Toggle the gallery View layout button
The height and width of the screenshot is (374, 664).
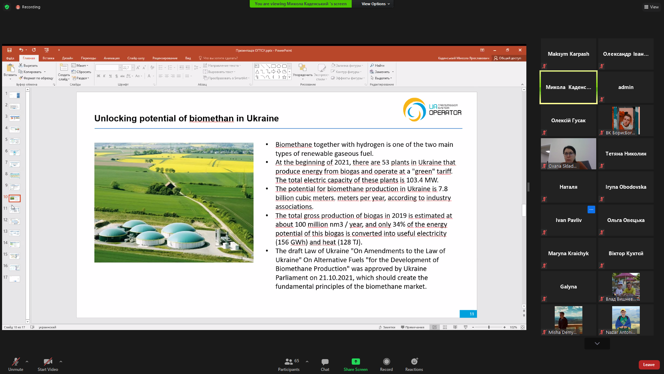pyautogui.click(x=651, y=7)
